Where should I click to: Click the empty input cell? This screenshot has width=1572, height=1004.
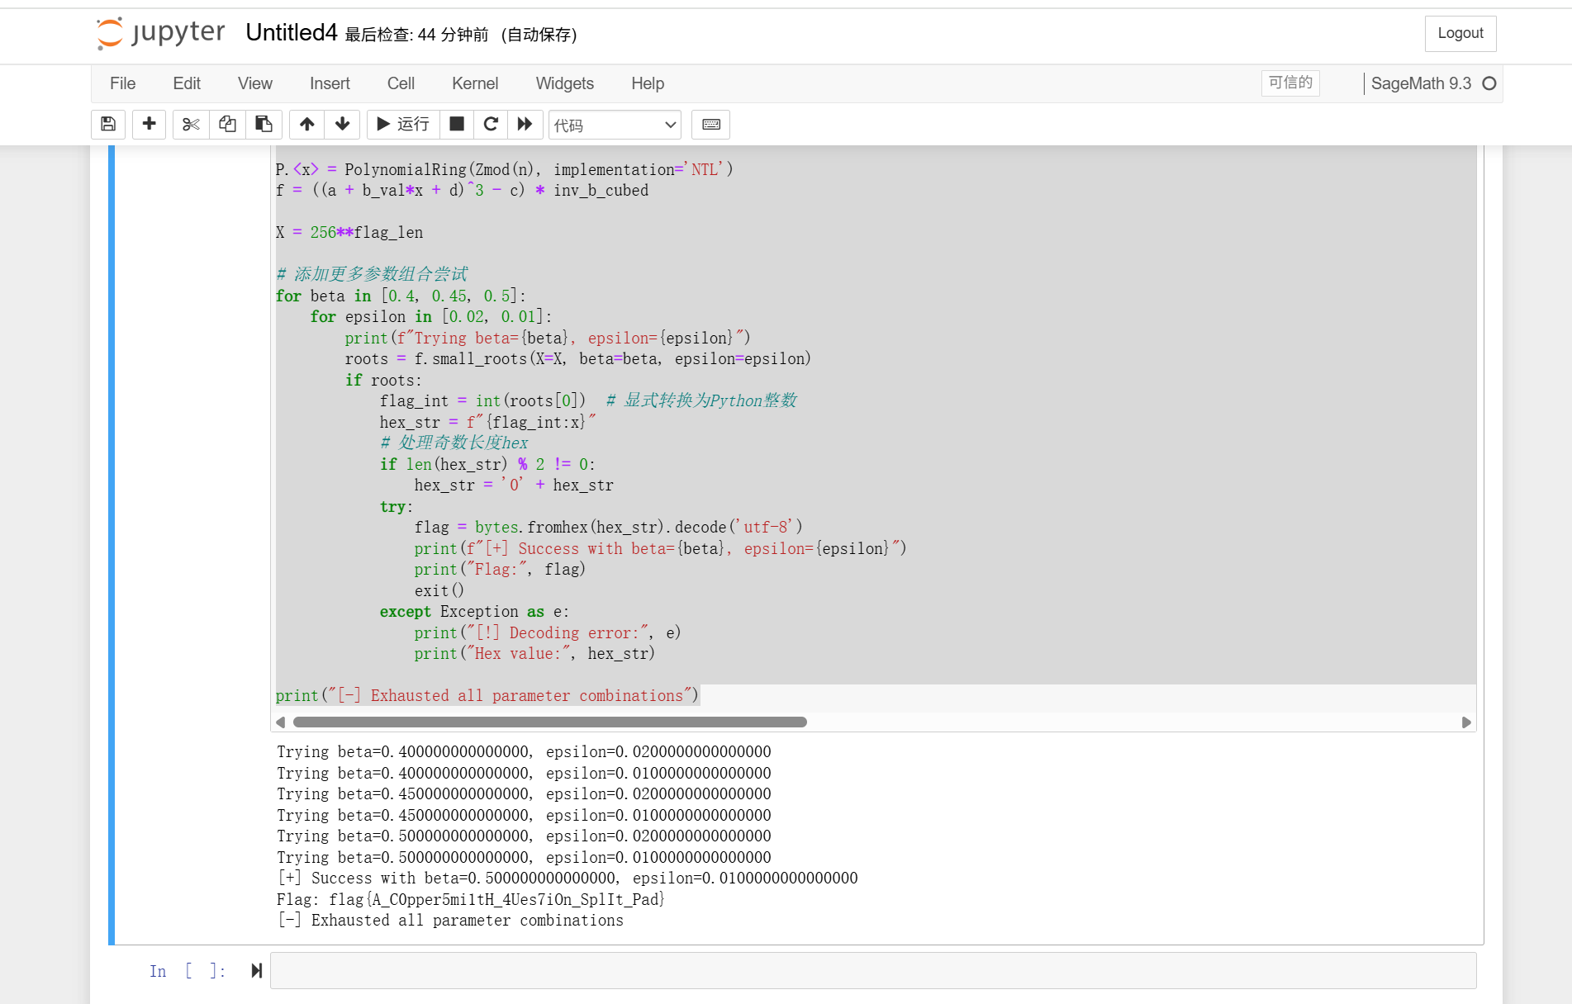[872, 971]
